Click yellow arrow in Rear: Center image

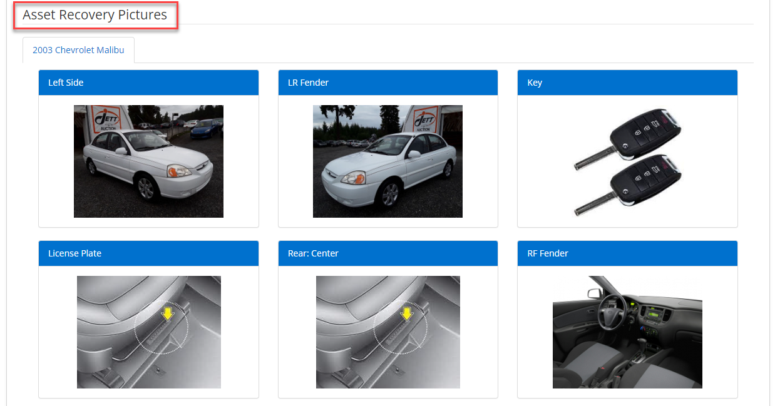click(406, 313)
